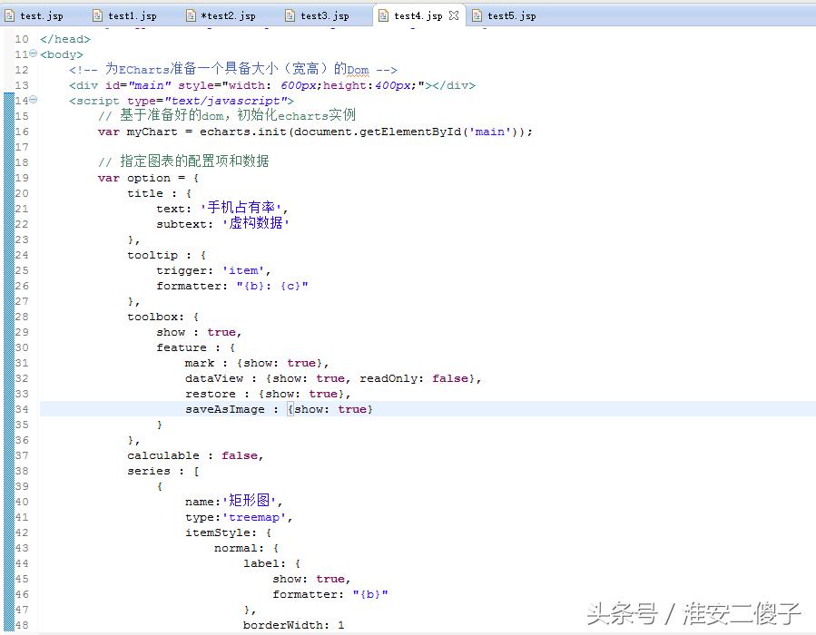Click 'calculable : false' line
Viewport: 816px width, 635px height.
click(195, 455)
